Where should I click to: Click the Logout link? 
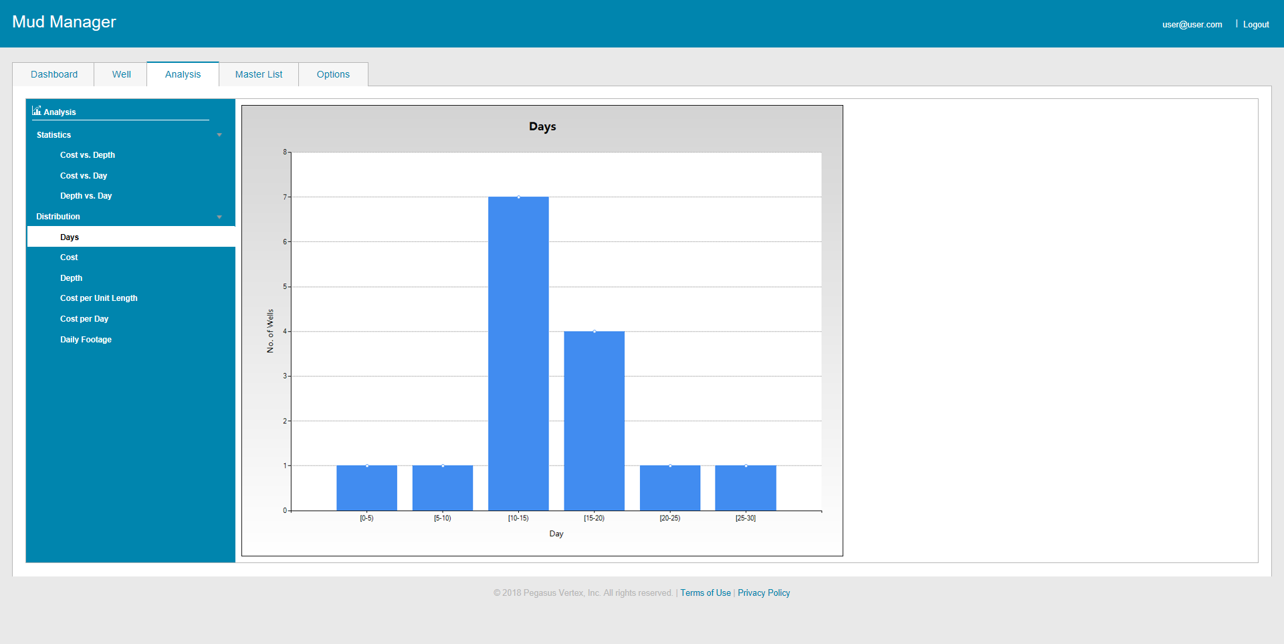tap(1255, 25)
